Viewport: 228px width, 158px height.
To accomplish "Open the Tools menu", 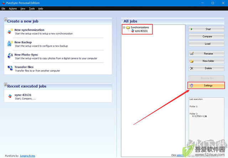I will pyautogui.click(x=32, y=9).
